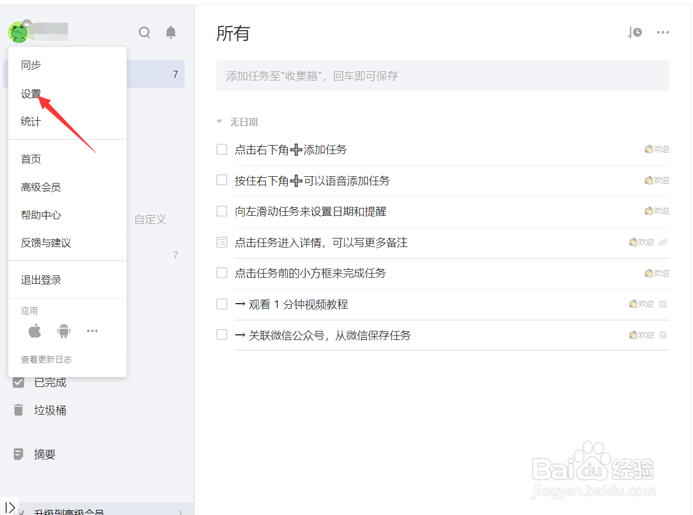Click the Summary document icon in sidebar
Image resolution: width=693 pixels, height=515 pixels.
point(19,454)
